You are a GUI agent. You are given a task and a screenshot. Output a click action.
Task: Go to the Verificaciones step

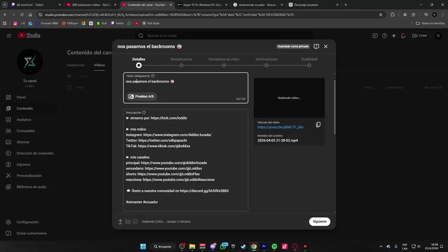click(x=266, y=62)
